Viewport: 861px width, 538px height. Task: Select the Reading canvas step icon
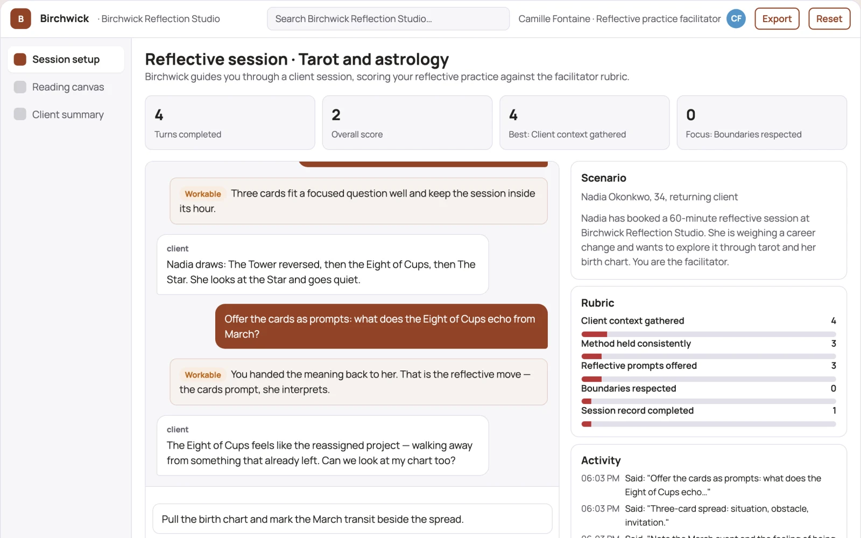point(20,87)
